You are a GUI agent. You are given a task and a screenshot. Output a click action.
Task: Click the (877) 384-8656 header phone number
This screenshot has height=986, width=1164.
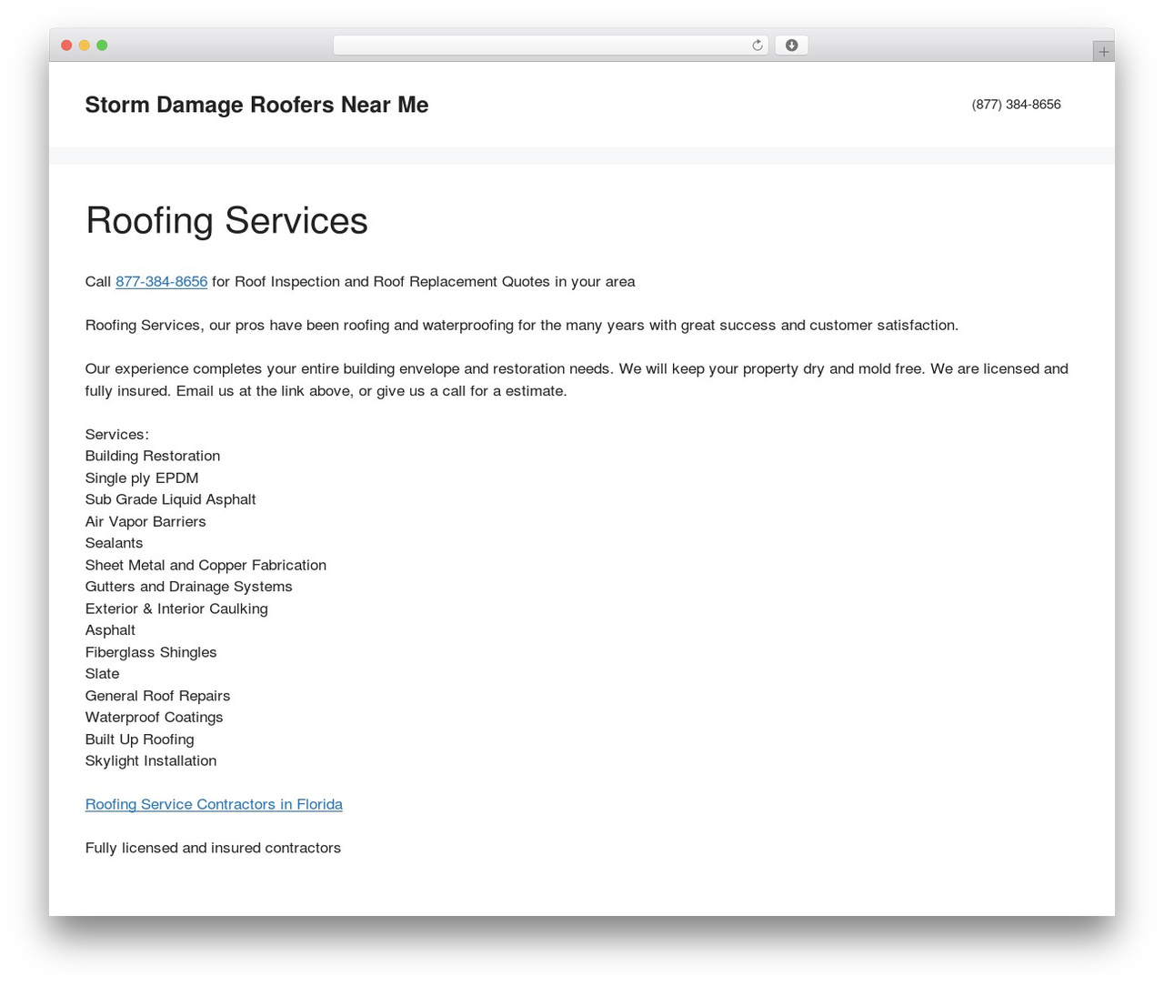pos(1016,105)
